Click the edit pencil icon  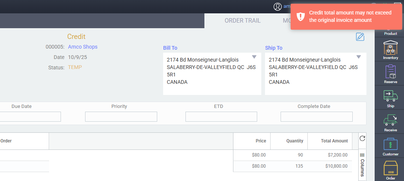click(360, 37)
